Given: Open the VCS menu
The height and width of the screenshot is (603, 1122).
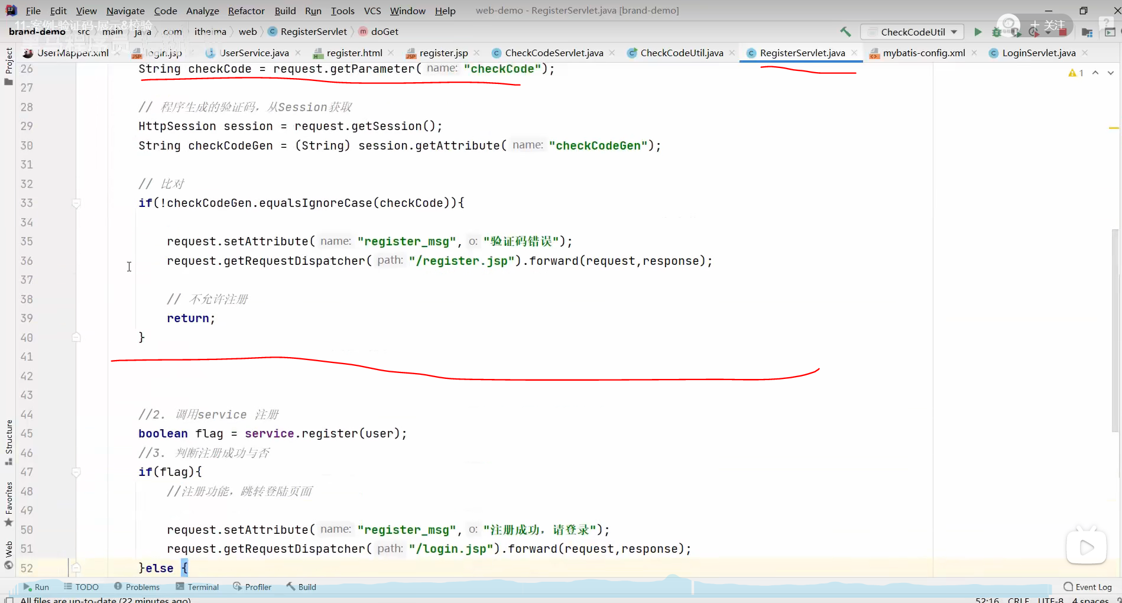Looking at the screenshot, I should click(372, 11).
